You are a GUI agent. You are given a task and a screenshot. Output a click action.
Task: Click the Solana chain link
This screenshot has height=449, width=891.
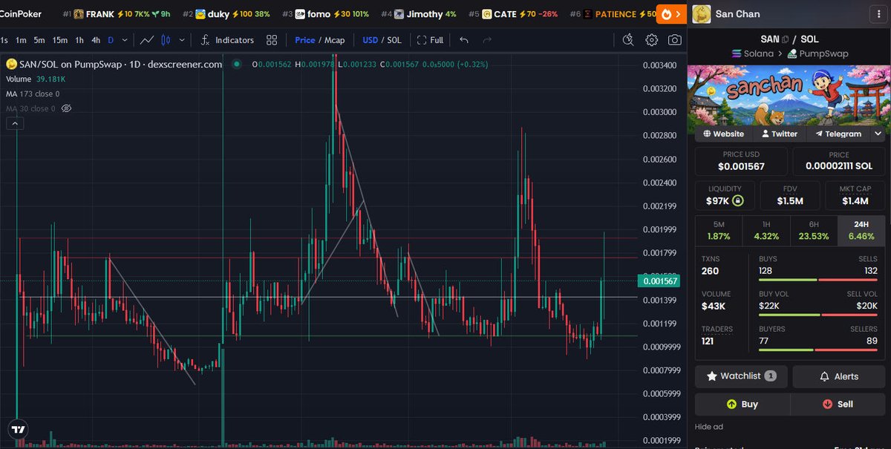(x=753, y=53)
